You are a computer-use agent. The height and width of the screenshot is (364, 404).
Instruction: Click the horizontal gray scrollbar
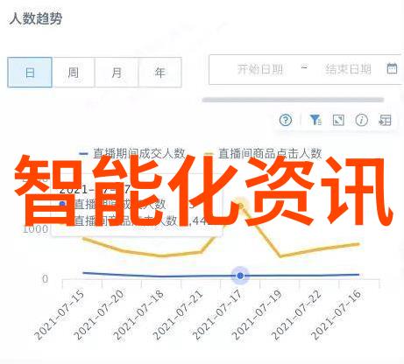(293, 100)
